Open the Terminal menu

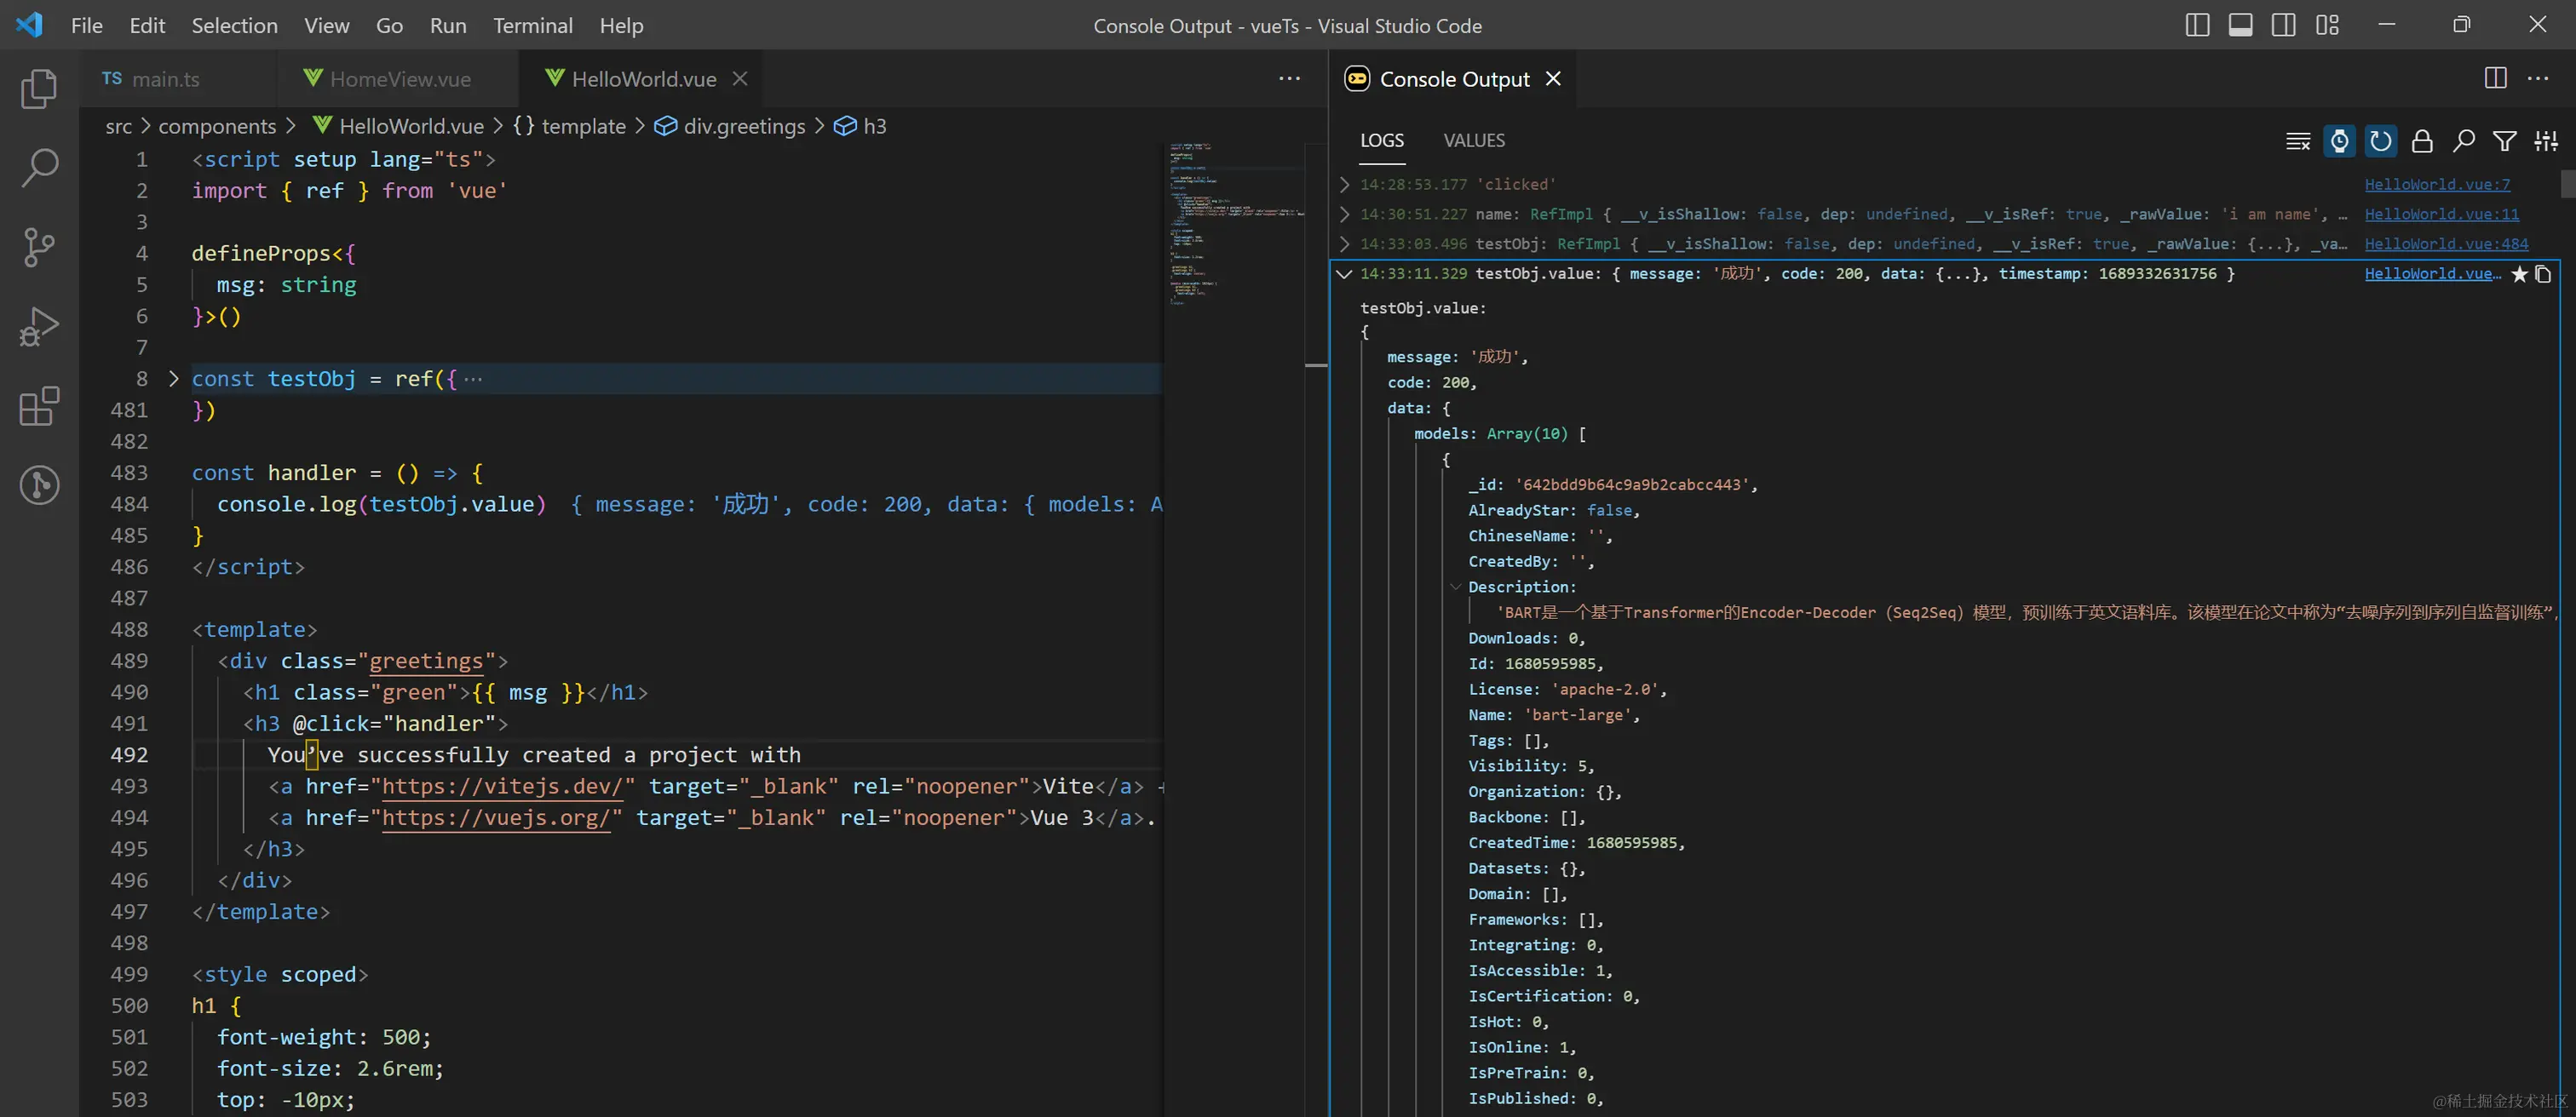532,25
